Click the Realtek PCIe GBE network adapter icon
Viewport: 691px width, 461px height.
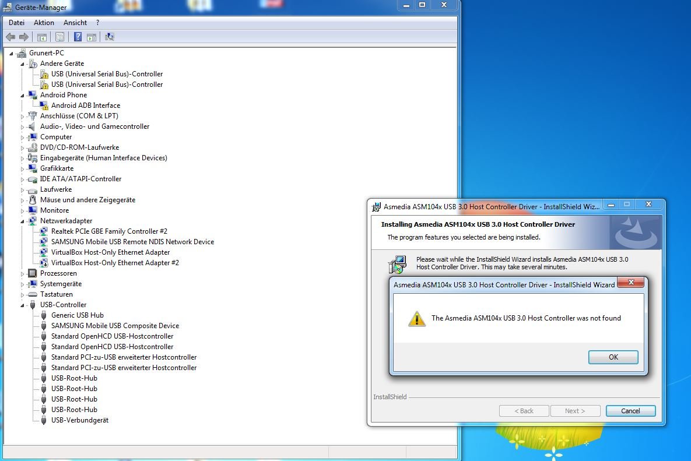click(x=44, y=231)
